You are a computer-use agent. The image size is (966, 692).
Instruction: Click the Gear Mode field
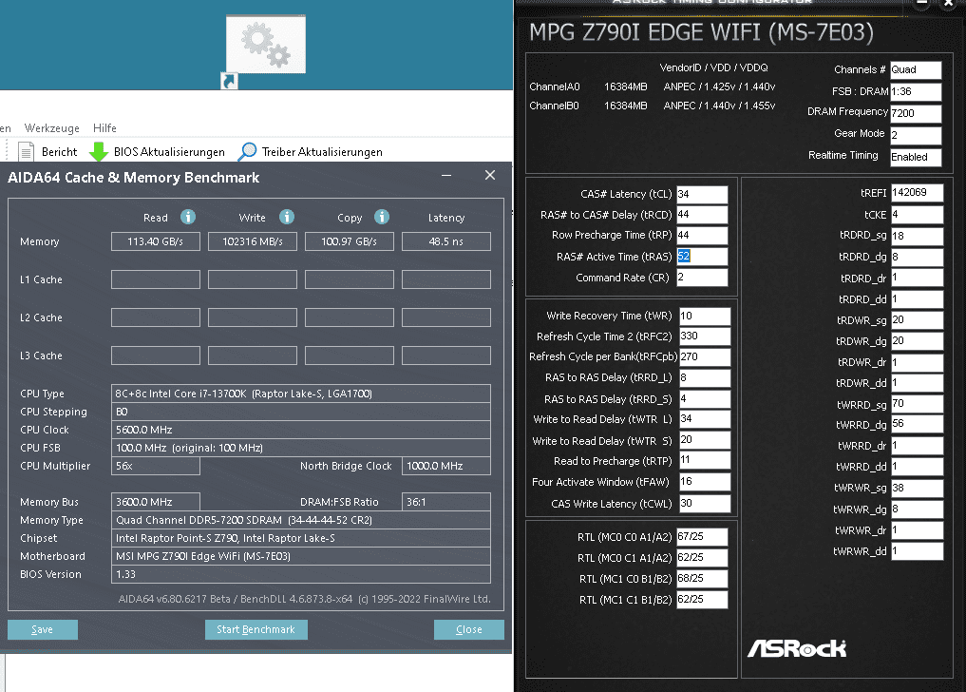pyautogui.click(x=916, y=134)
